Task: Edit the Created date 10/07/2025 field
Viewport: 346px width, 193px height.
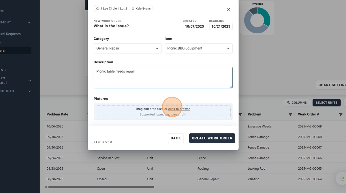Action: (x=194, y=26)
